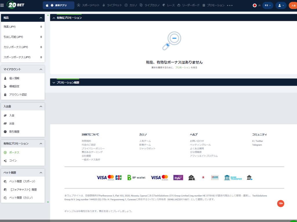Open プロモーション in top navigation
Viewport: 297px width, 222px height.
coord(213,5)
